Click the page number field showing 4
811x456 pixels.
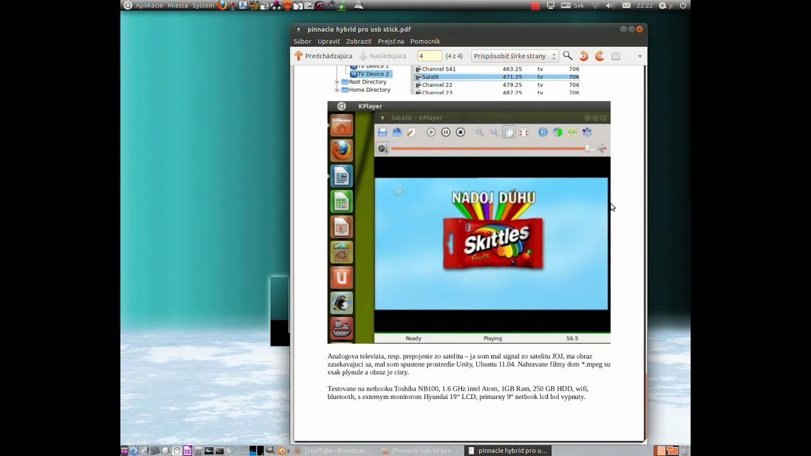click(x=430, y=56)
